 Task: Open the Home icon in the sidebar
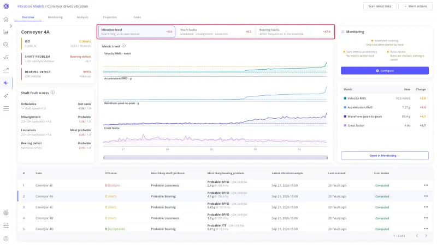tap(6, 19)
